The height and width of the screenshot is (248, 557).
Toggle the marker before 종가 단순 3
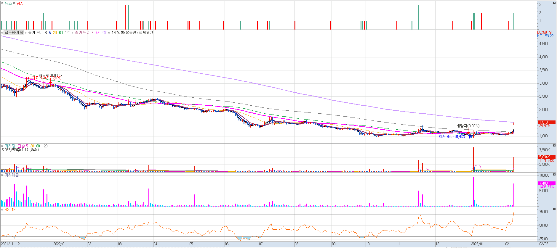tap(26, 33)
